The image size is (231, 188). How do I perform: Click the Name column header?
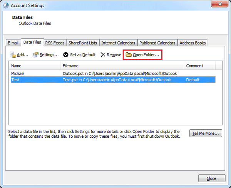(35, 66)
